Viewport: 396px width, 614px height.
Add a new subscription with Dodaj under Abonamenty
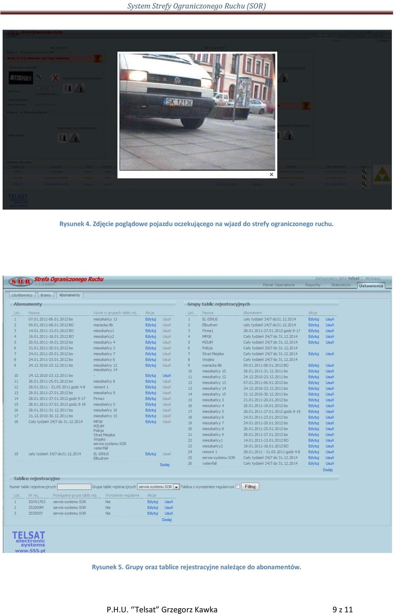coord(165,465)
